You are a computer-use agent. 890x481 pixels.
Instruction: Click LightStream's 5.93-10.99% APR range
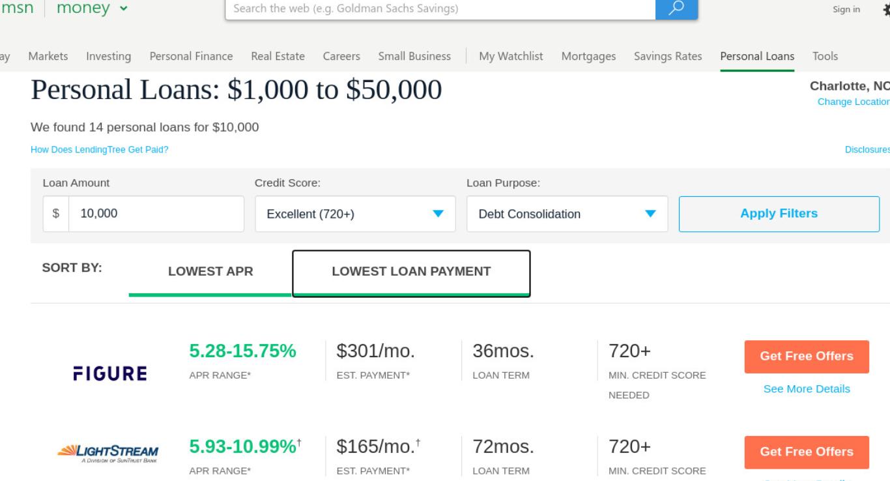[x=244, y=446]
